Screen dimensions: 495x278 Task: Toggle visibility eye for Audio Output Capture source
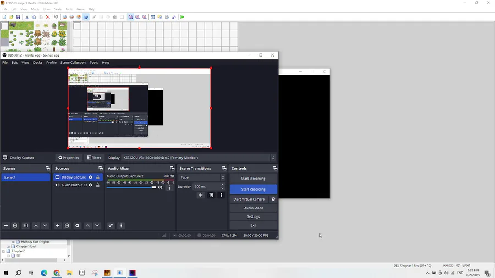pyautogui.click(x=90, y=185)
